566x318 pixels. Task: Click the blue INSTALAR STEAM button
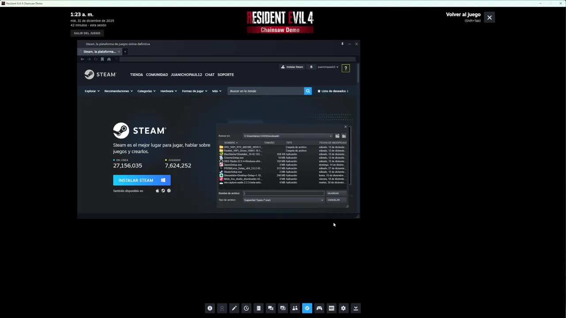142,180
